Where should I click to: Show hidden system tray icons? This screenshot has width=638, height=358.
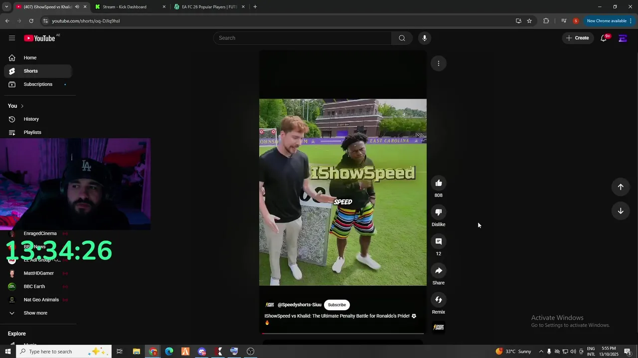[541, 352]
